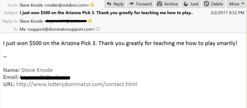The image size is (247, 108).
Task: Toggle yellow star next to From address
Action: [x=92, y=5]
